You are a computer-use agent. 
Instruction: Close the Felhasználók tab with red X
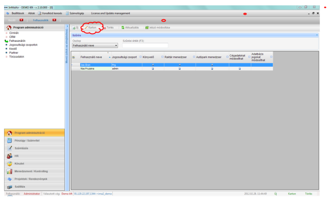[54, 20]
